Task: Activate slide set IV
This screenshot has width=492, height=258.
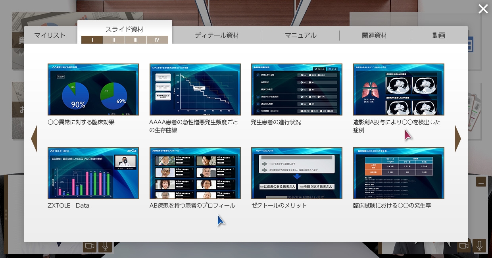Action: tap(157, 40)
